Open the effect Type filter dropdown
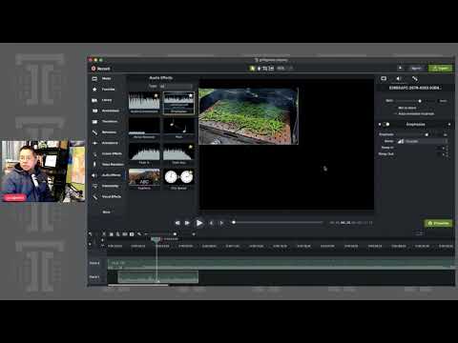The width and height of the screenshot is (458, 343). (x=176, y=86)
